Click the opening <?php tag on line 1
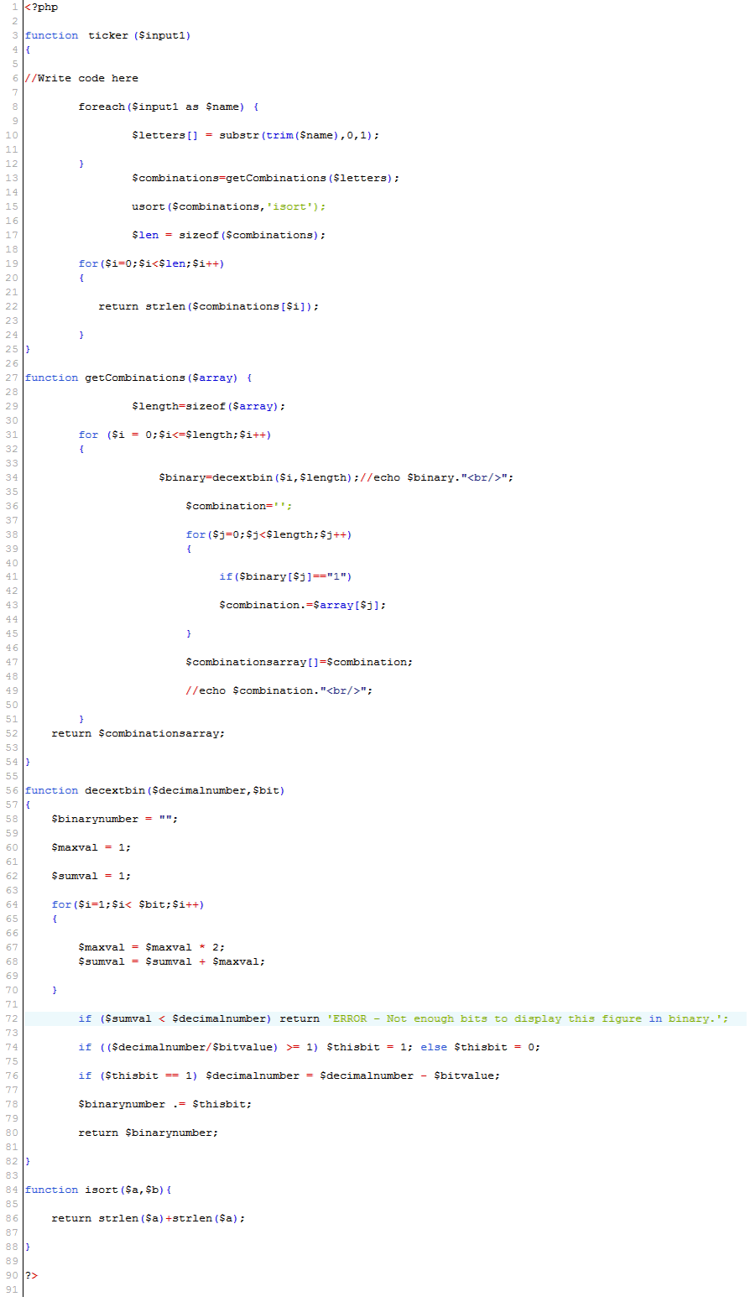755x1302 pixels. [x=41, y=8]
